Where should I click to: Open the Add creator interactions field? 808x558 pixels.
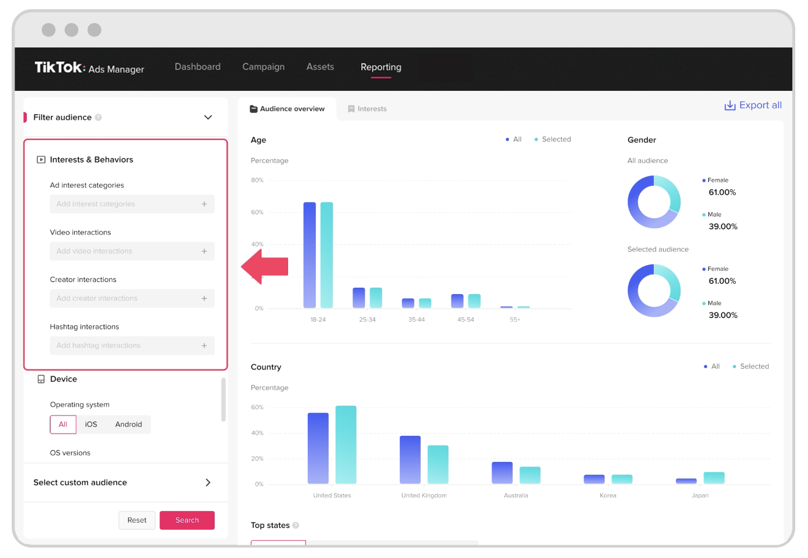pos(132,298)
